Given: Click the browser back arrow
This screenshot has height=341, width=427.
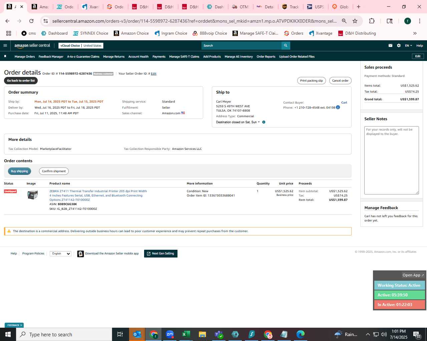Looking at the screenshot, I should [x=7, y=21].
